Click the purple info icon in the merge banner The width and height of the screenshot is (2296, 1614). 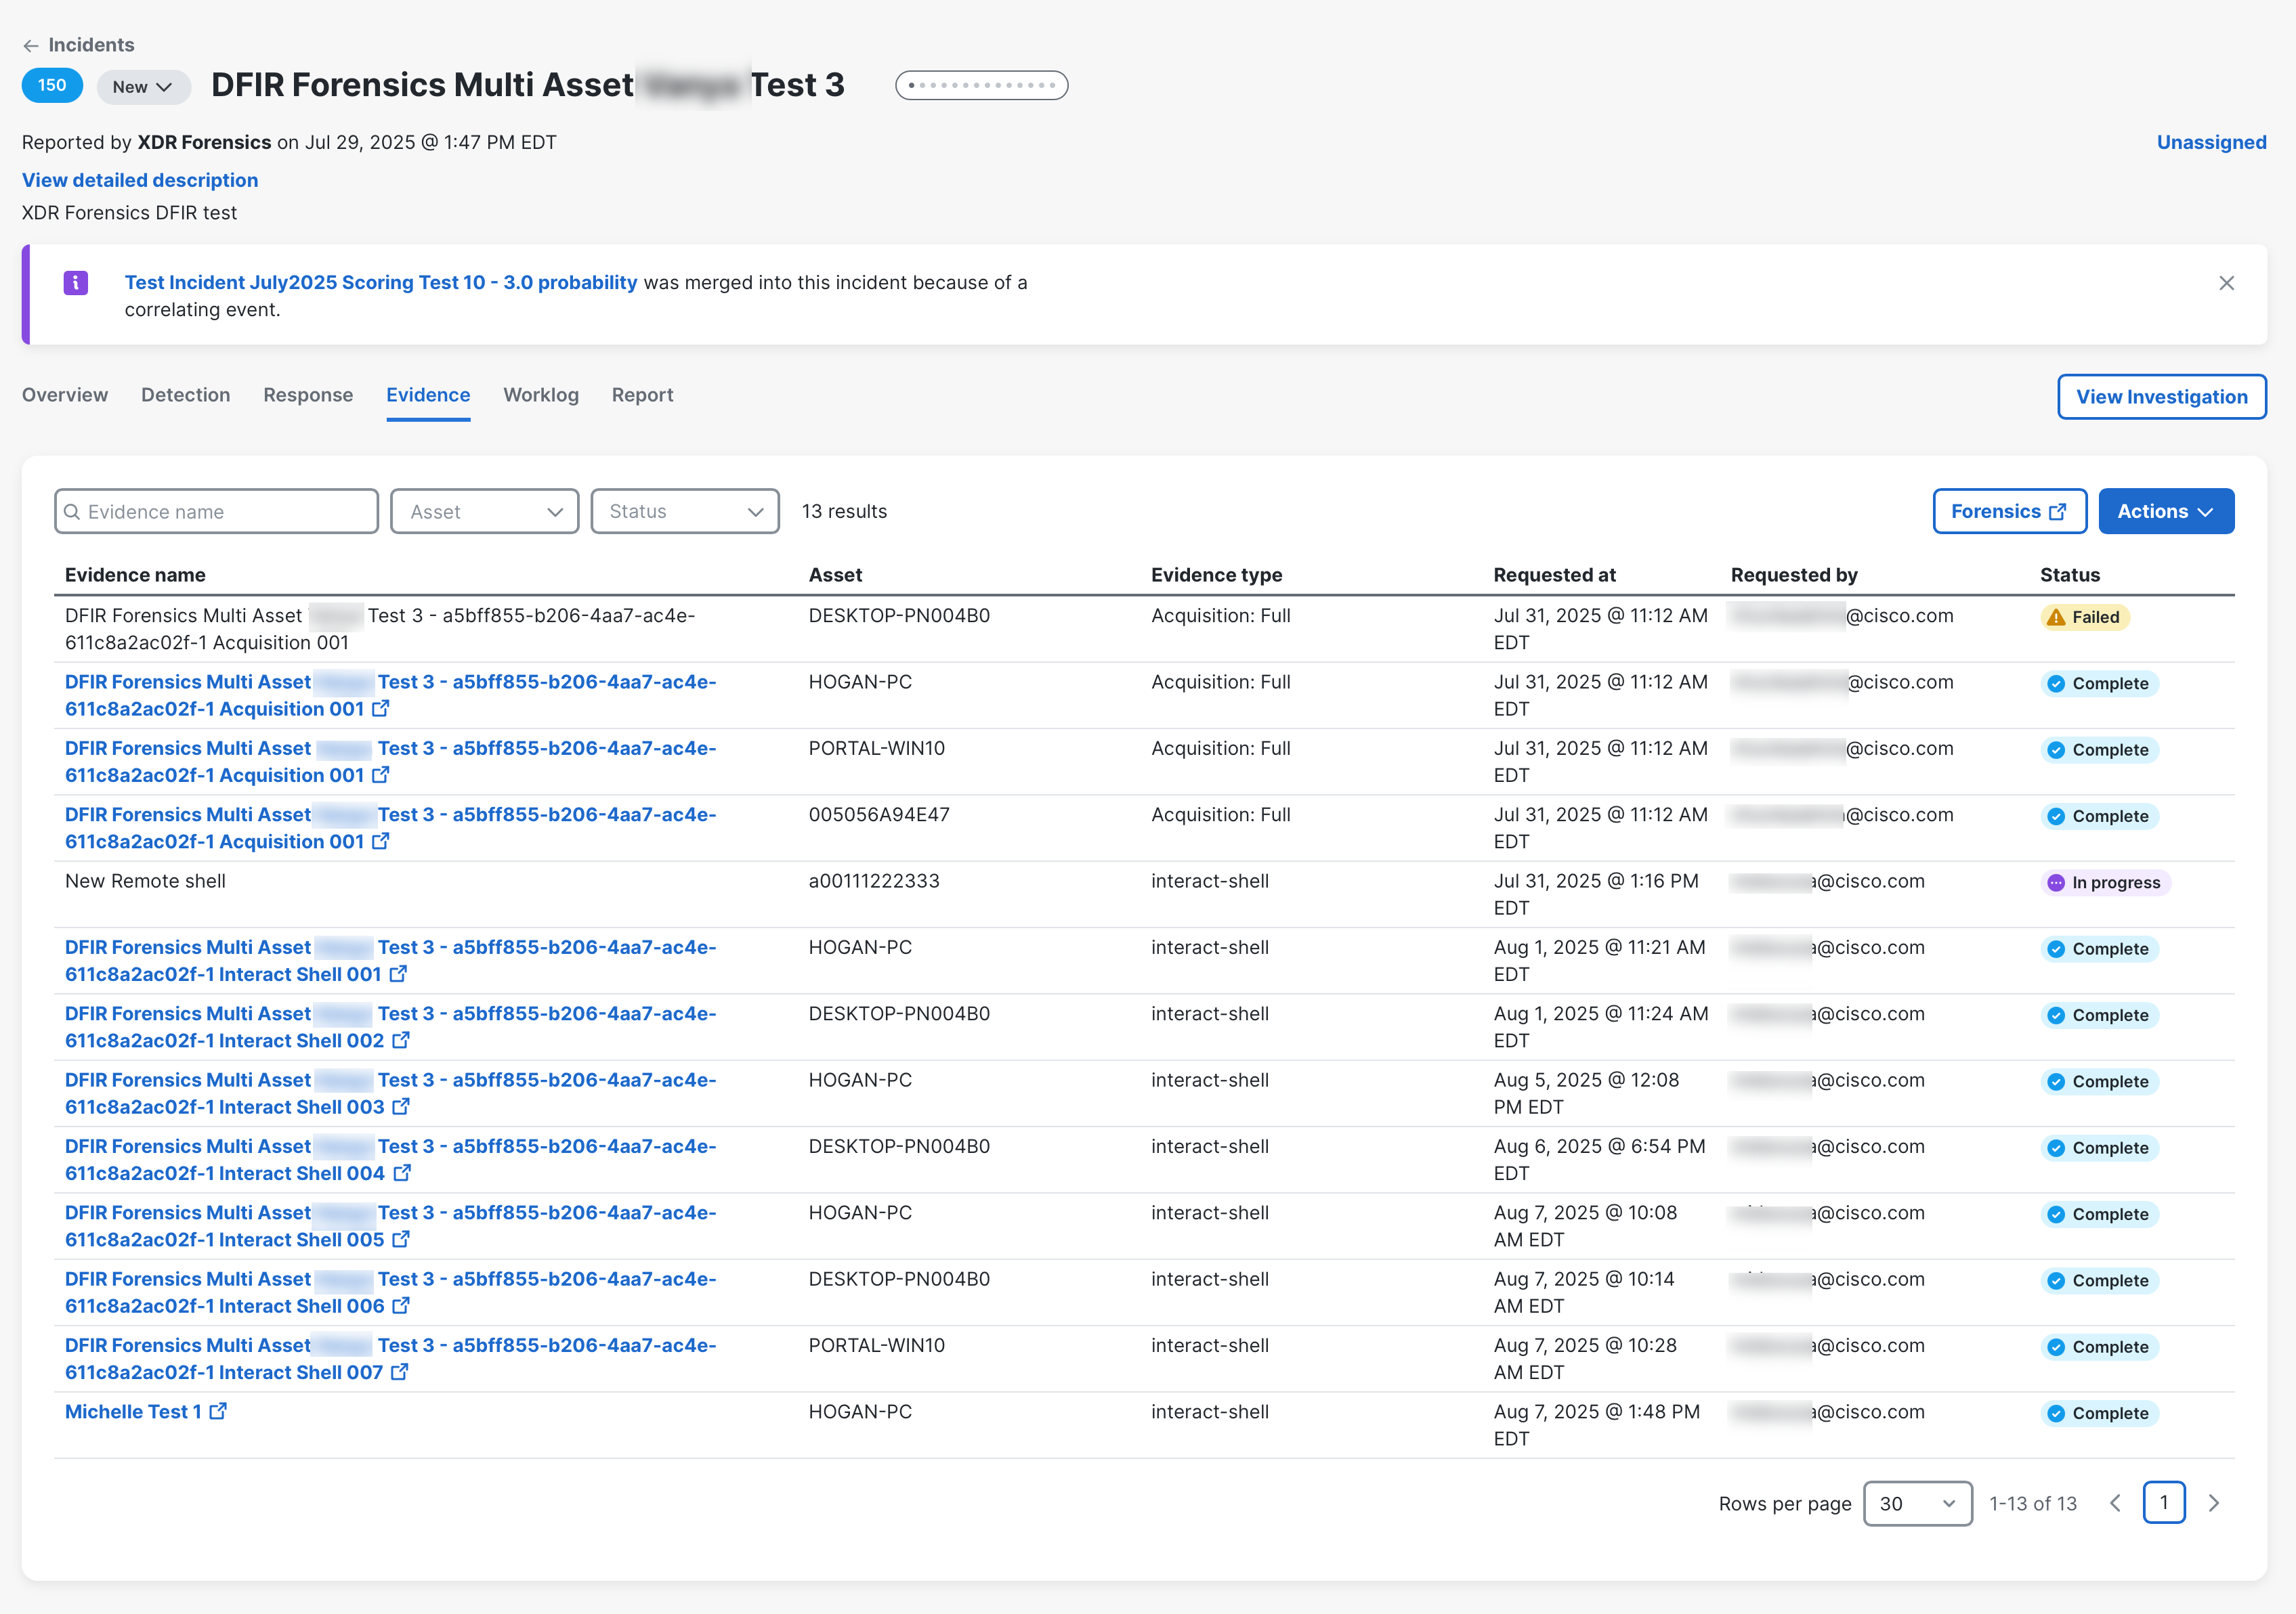point(76,283)
